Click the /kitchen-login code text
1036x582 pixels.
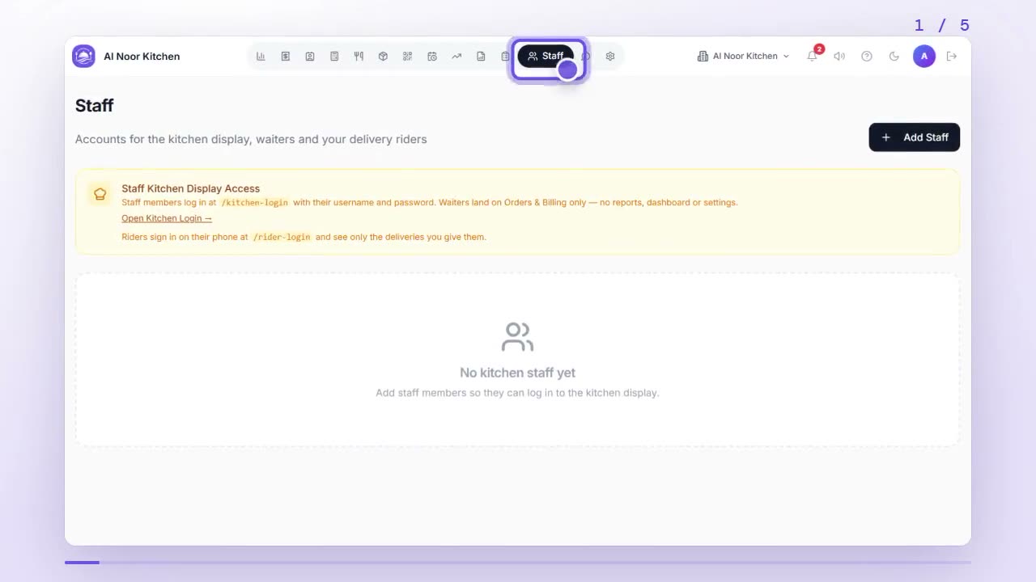click(254, 203)
